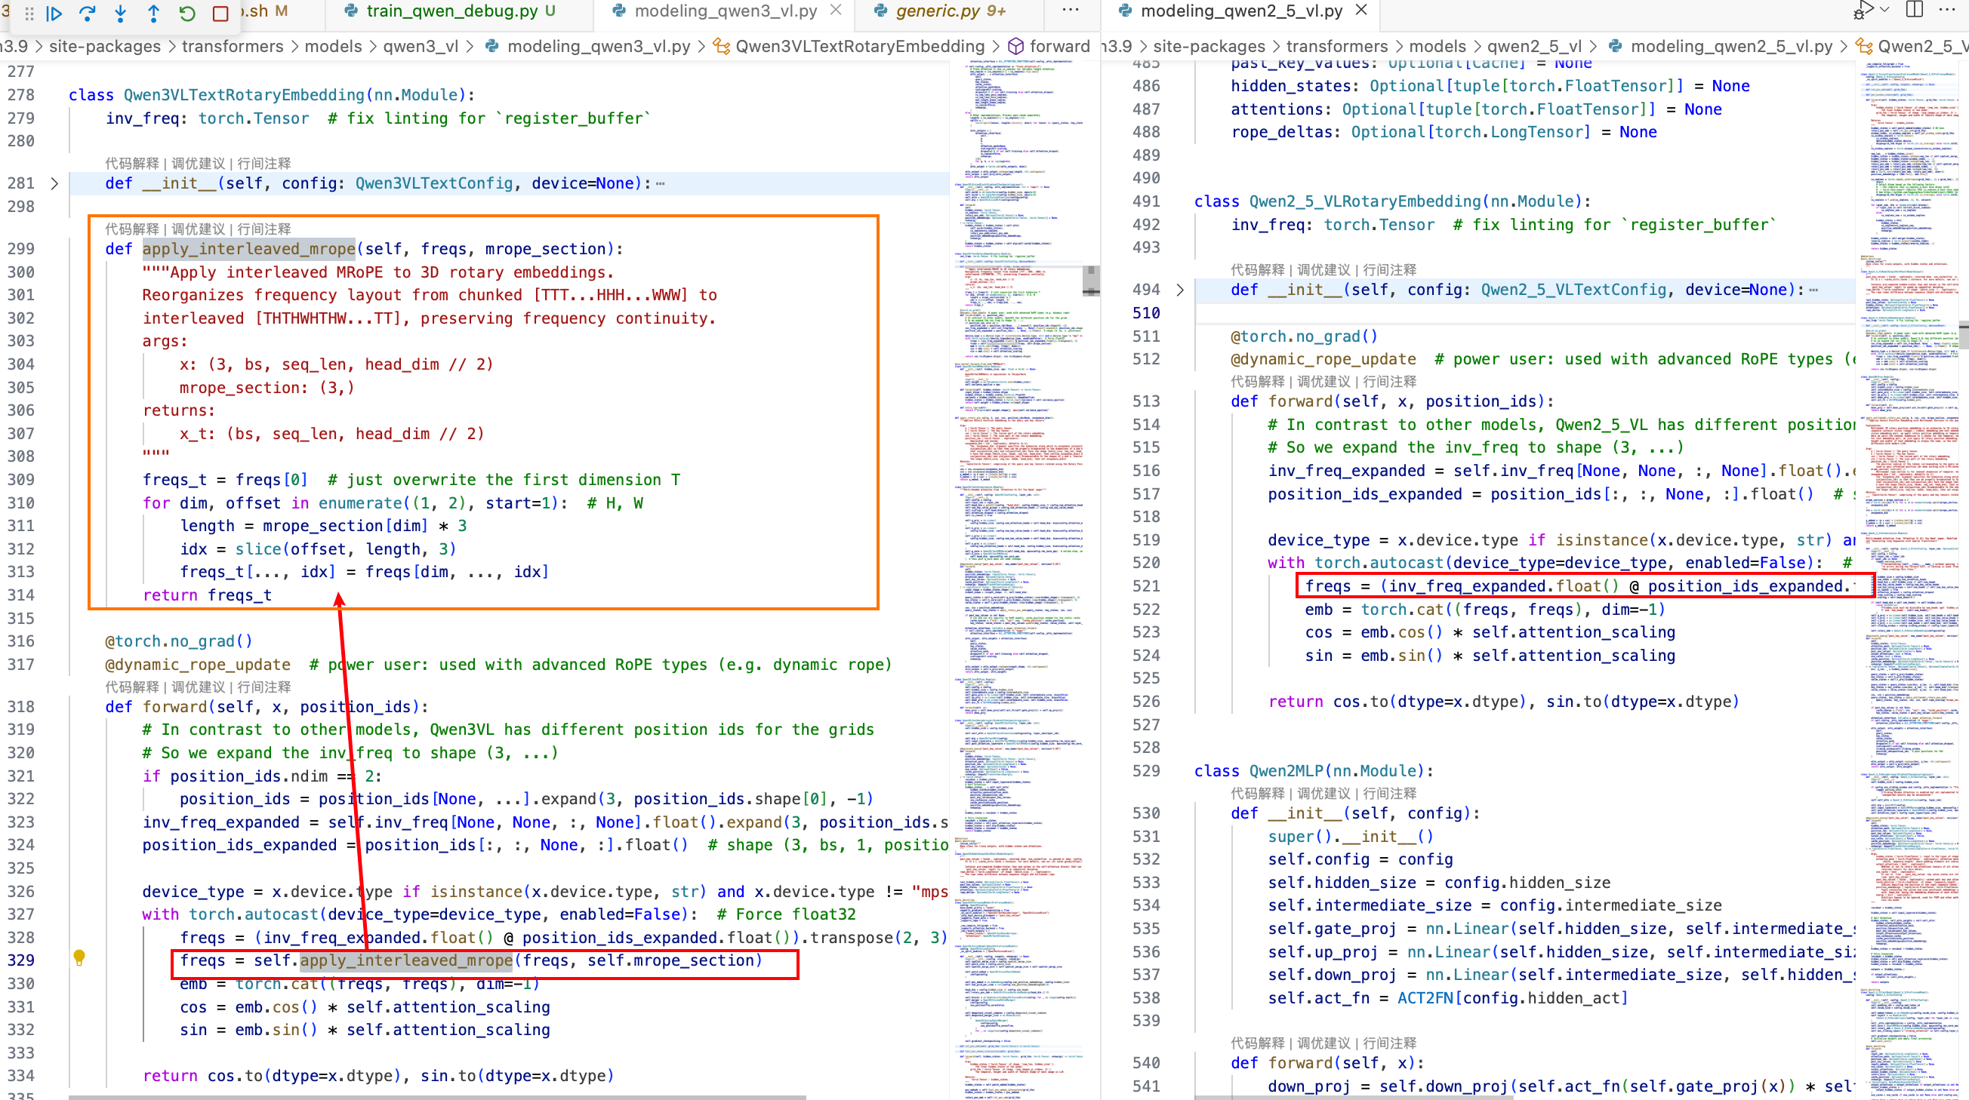
Task: Click ACT2FN on line 538
Action: [1425, 997]
